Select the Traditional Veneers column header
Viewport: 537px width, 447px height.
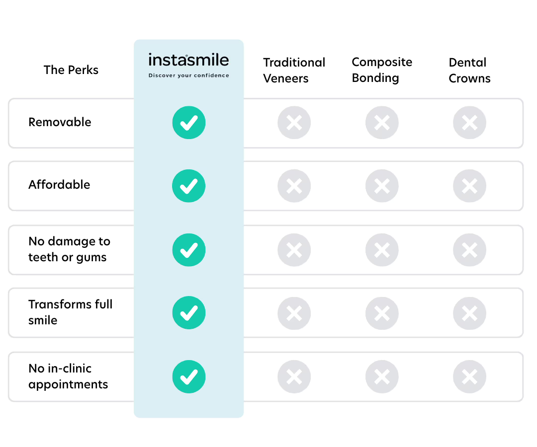pos(294,71)
